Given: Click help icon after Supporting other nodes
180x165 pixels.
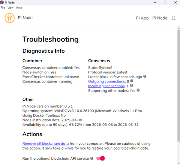Looking at the screenshot, I should (138, 90).
